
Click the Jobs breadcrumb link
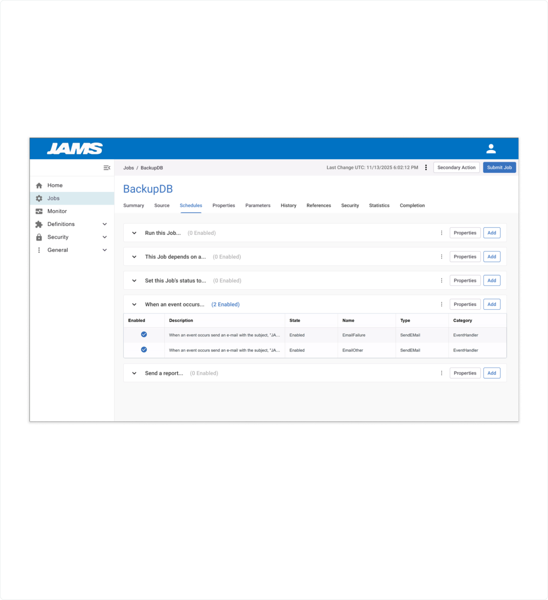pyautogui.click(x=128, y=168)
